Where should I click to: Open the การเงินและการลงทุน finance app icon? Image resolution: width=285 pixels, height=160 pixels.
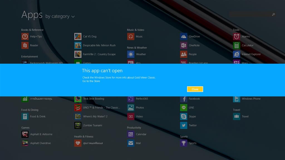tap(25, 99)
